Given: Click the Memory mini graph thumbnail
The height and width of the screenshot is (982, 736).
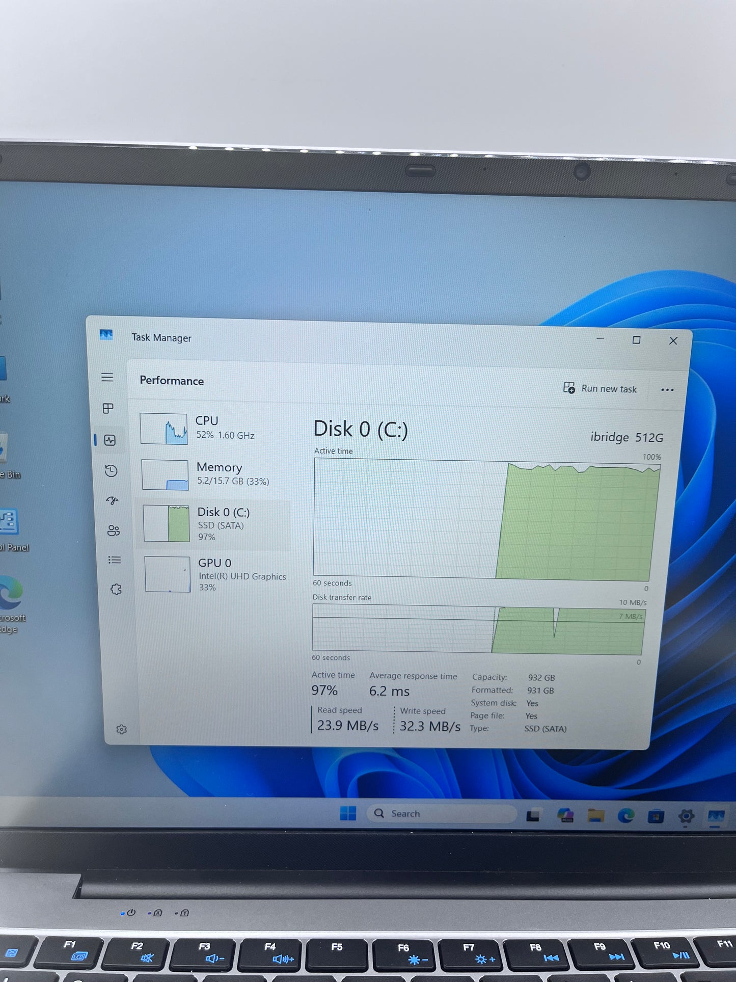Looking at the screenshot, I should click(x=165, y=474).
